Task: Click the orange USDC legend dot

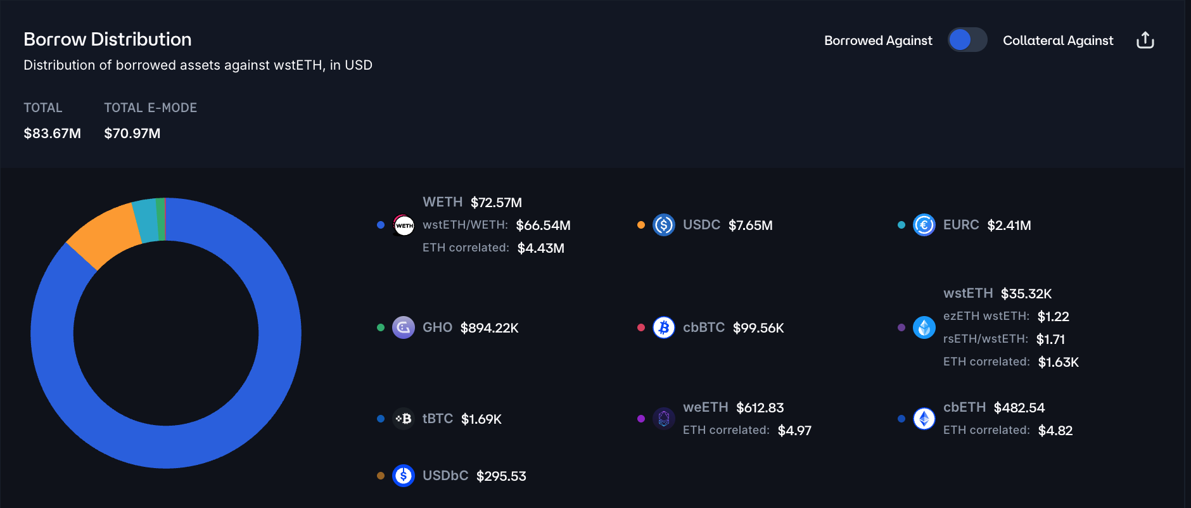Action: click(x=641, y=225)
